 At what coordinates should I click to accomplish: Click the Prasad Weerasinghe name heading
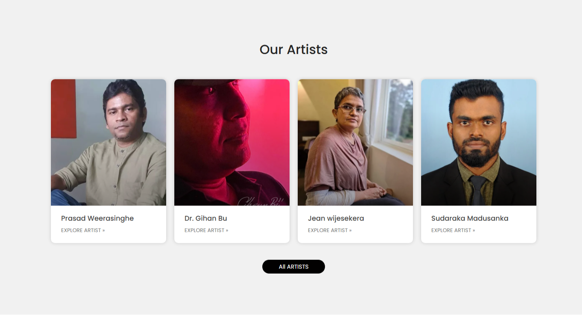pyautogui.click(x=97, y=218)
